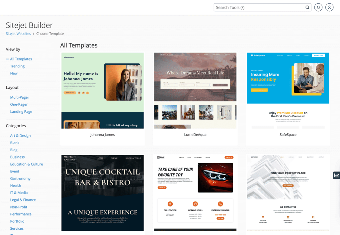
Task: Open the Legal & Finance category
Action: [x=23, y=200]
